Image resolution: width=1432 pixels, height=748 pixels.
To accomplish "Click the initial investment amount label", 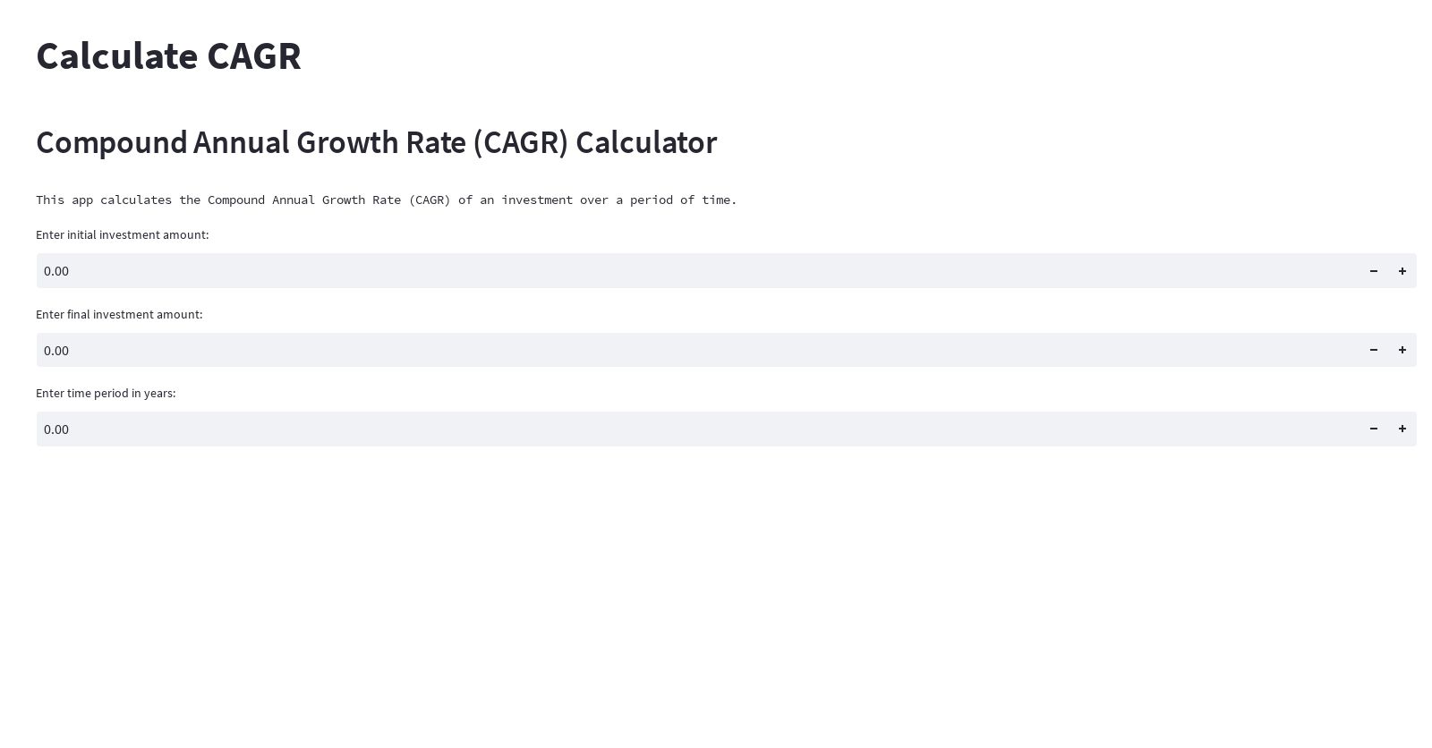I will pos(122,234).
